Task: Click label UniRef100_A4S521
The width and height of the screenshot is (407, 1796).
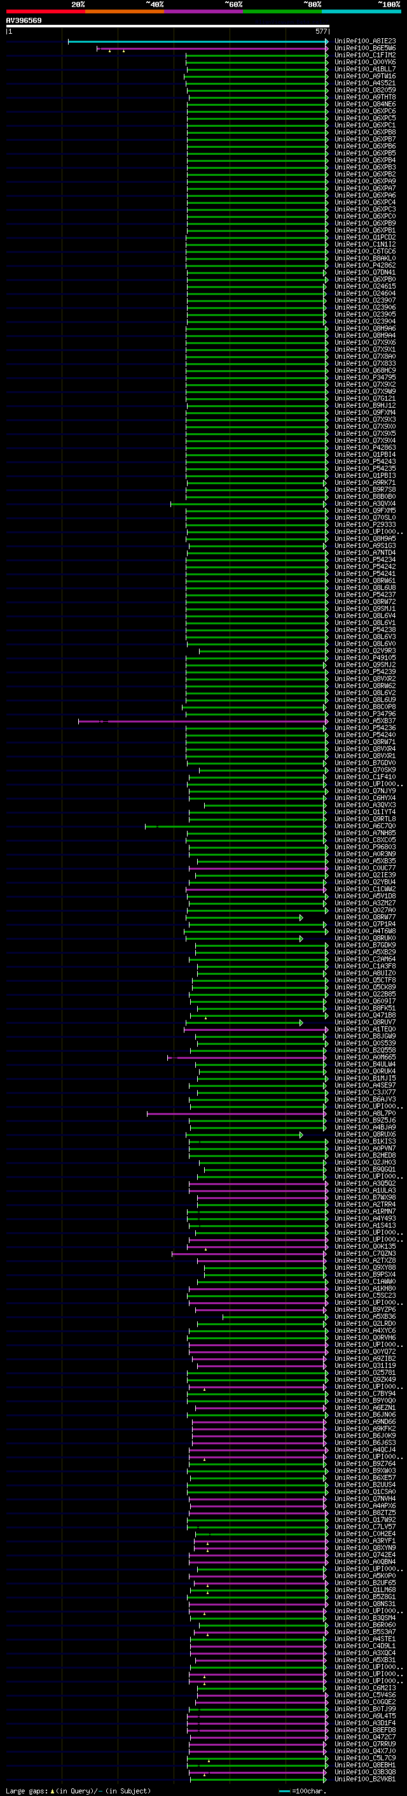Action: [365, 83]
